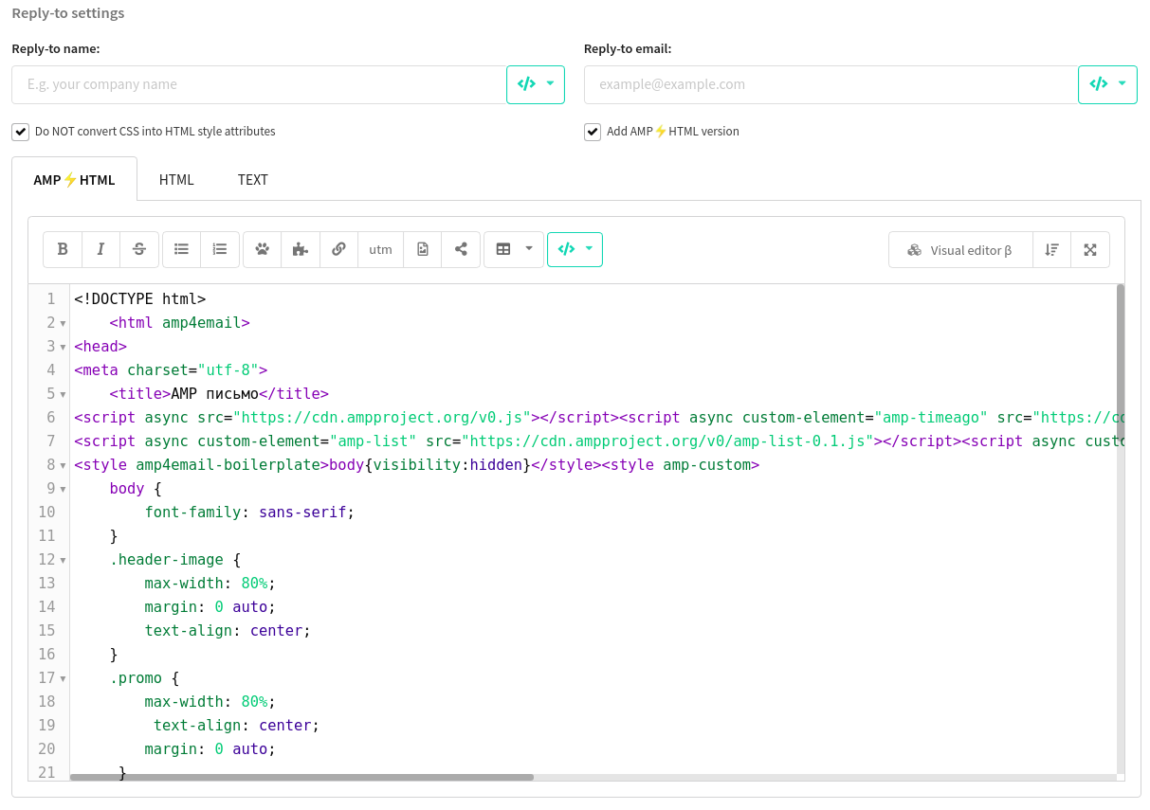Screen dimensions: 1150x810
Task: Open the table dropdown in the editor toolbar
Action: tap(514, 249)
